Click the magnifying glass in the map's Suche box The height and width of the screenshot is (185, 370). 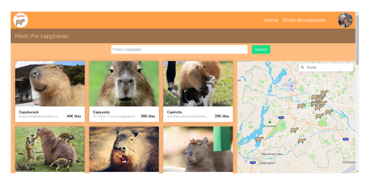tap(302, 67)
